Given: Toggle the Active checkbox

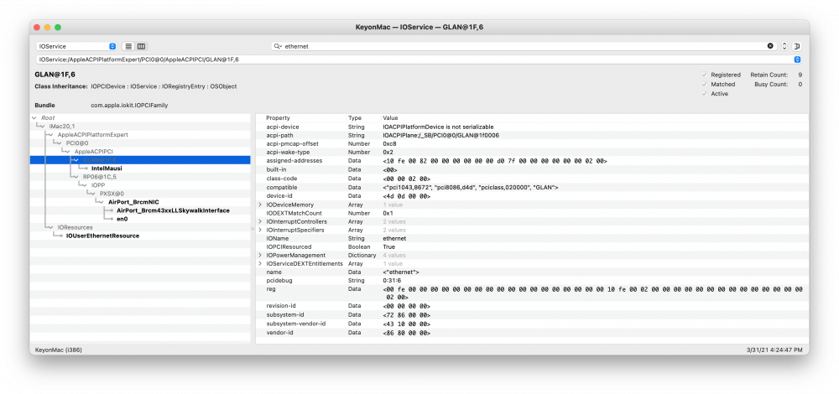Looking at the screenshot, I should (705, 94).
